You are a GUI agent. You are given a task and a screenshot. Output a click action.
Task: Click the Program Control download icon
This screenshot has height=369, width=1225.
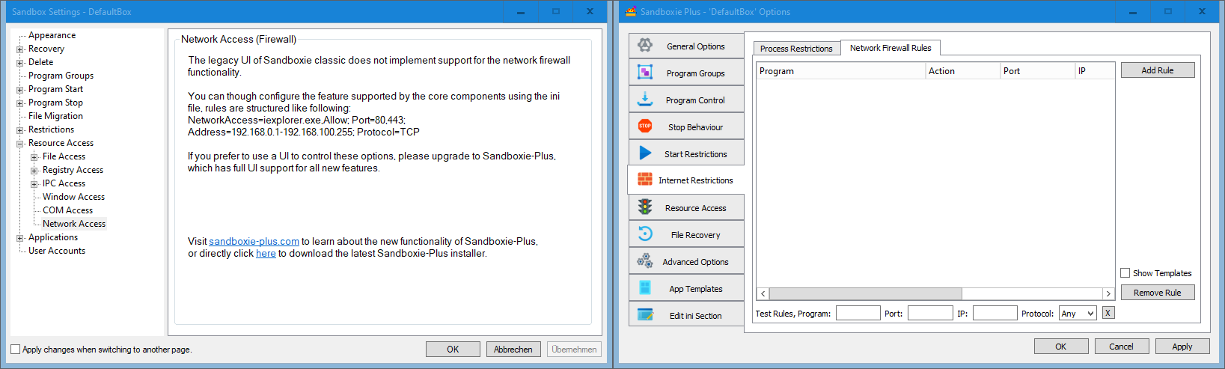click(x=644, y=100)
